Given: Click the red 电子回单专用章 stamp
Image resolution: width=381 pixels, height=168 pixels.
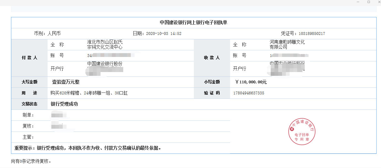Looking at the screenshot, I should (x=302, y=132).
